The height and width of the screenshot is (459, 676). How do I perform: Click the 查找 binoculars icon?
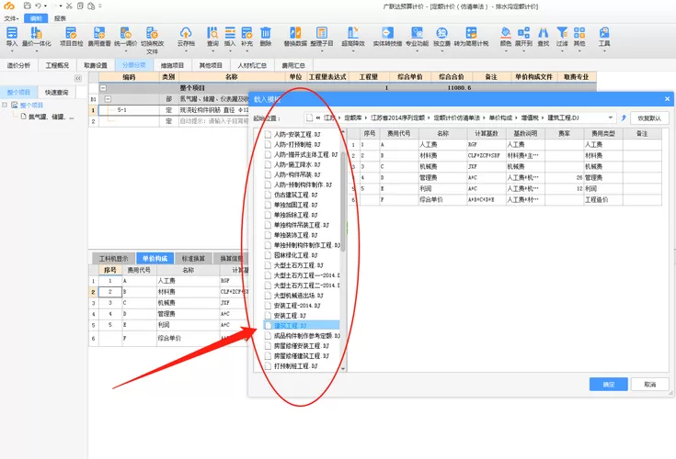(544, 33)
